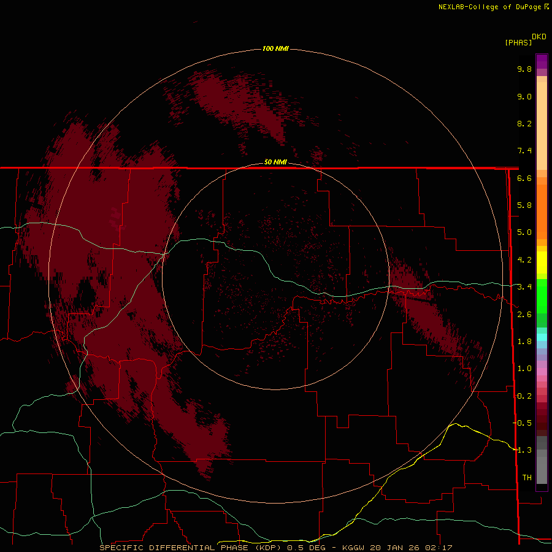The height and width of the screenshot is (552, 552).
Task: Select the 3.4 scale value
Action: pos(524,287)
